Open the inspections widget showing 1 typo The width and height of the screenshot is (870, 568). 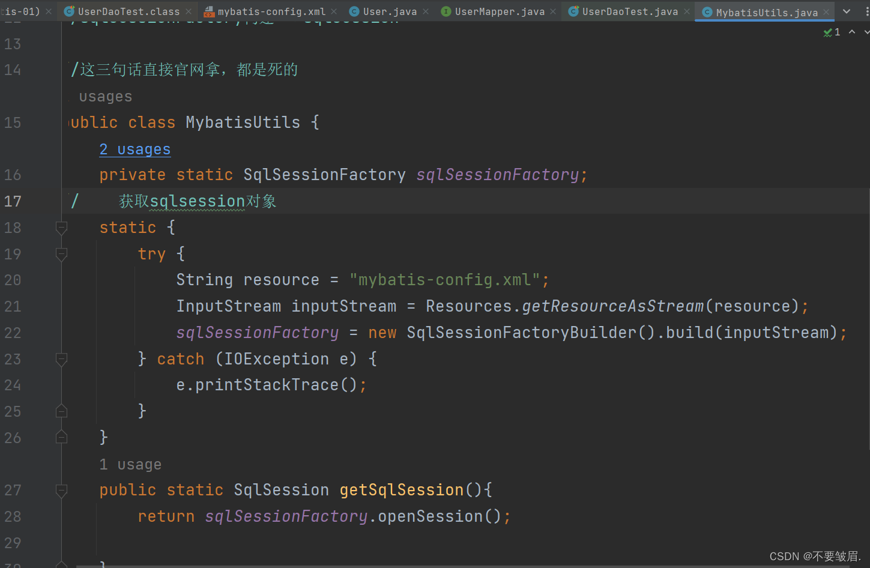[832, 32]
